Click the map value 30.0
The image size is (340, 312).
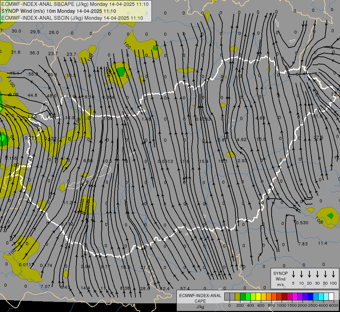pos(16,31)
